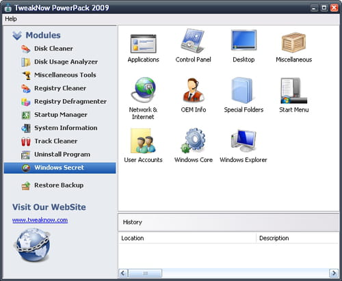
Task: Open the Control Panel tweaks icon
Action: tap(193, 41)
